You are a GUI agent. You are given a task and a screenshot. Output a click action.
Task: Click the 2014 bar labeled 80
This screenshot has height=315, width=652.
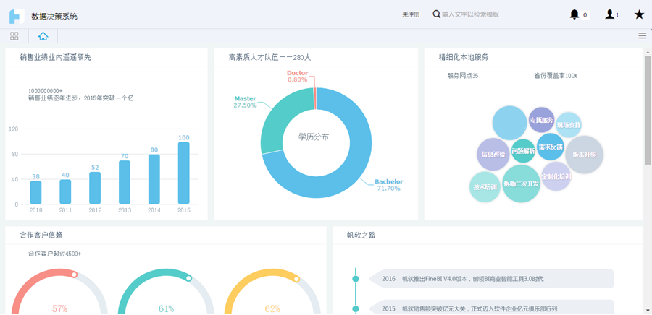coord(154,179)
